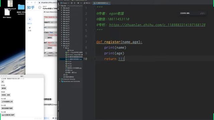214x120 pixels.
Task: Click the browser back arrow
Action: pos(28,3)
